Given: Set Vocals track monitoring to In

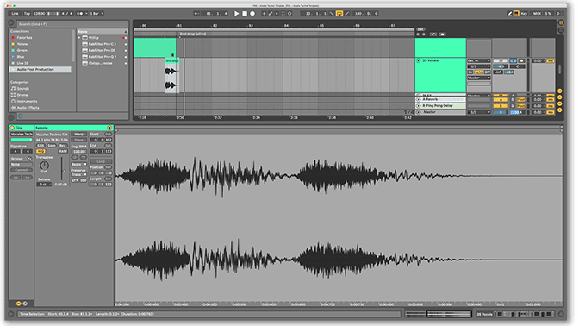Looking at the screenshot, I should pos(470,72).
